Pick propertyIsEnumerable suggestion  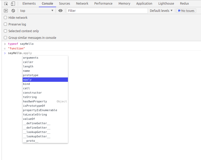[45, 110]
